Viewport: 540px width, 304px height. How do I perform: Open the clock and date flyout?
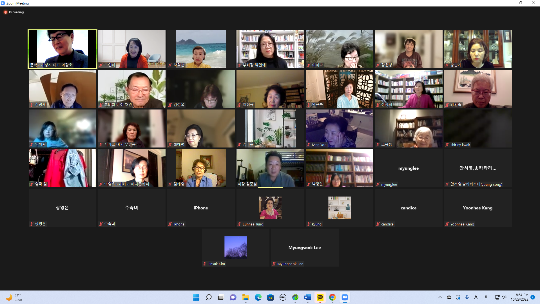[x=519, y=297]
